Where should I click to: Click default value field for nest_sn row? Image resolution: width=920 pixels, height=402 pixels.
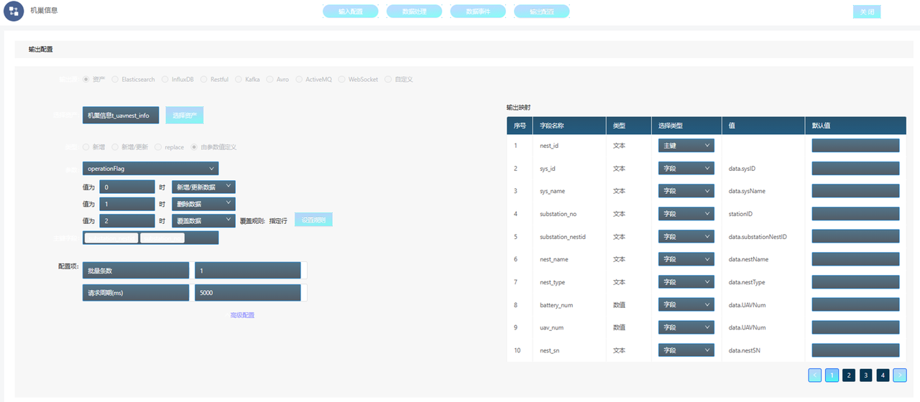[x=855, y=350]
